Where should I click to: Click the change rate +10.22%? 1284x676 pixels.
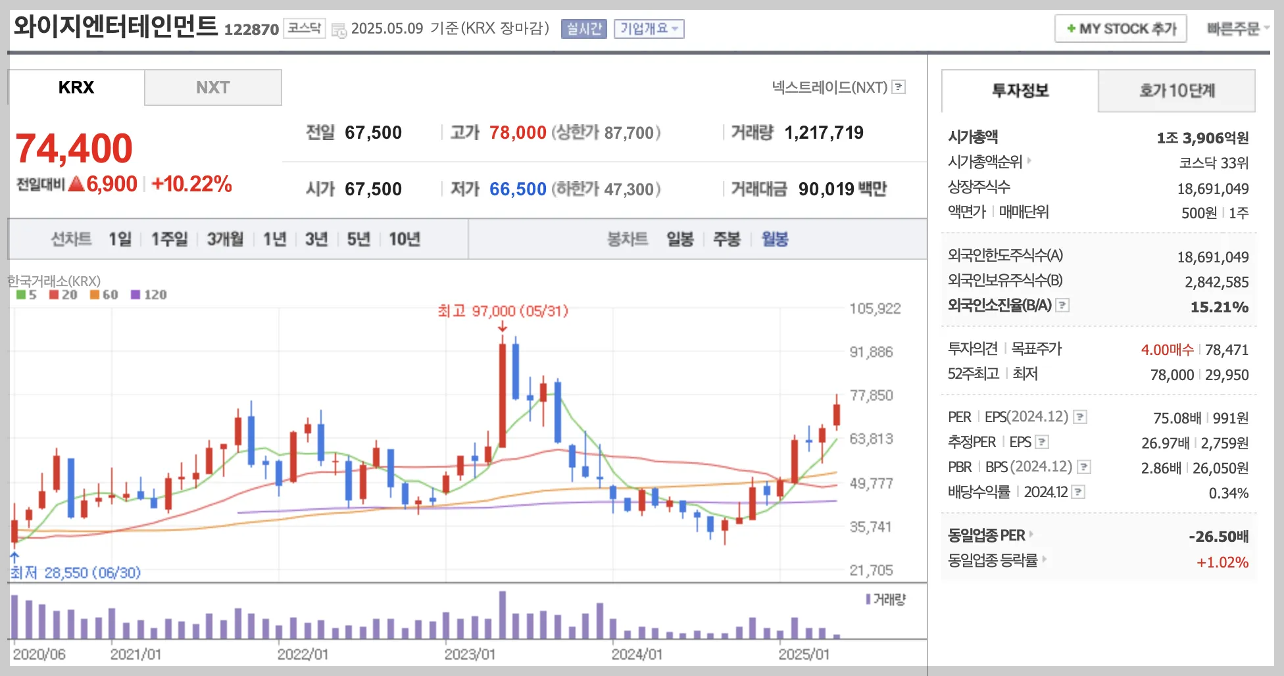[191, 184]
